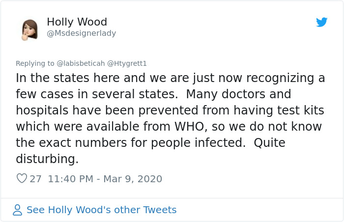Like the tweet with the heart icon
The image size is (344, 222).
(22, 179)
